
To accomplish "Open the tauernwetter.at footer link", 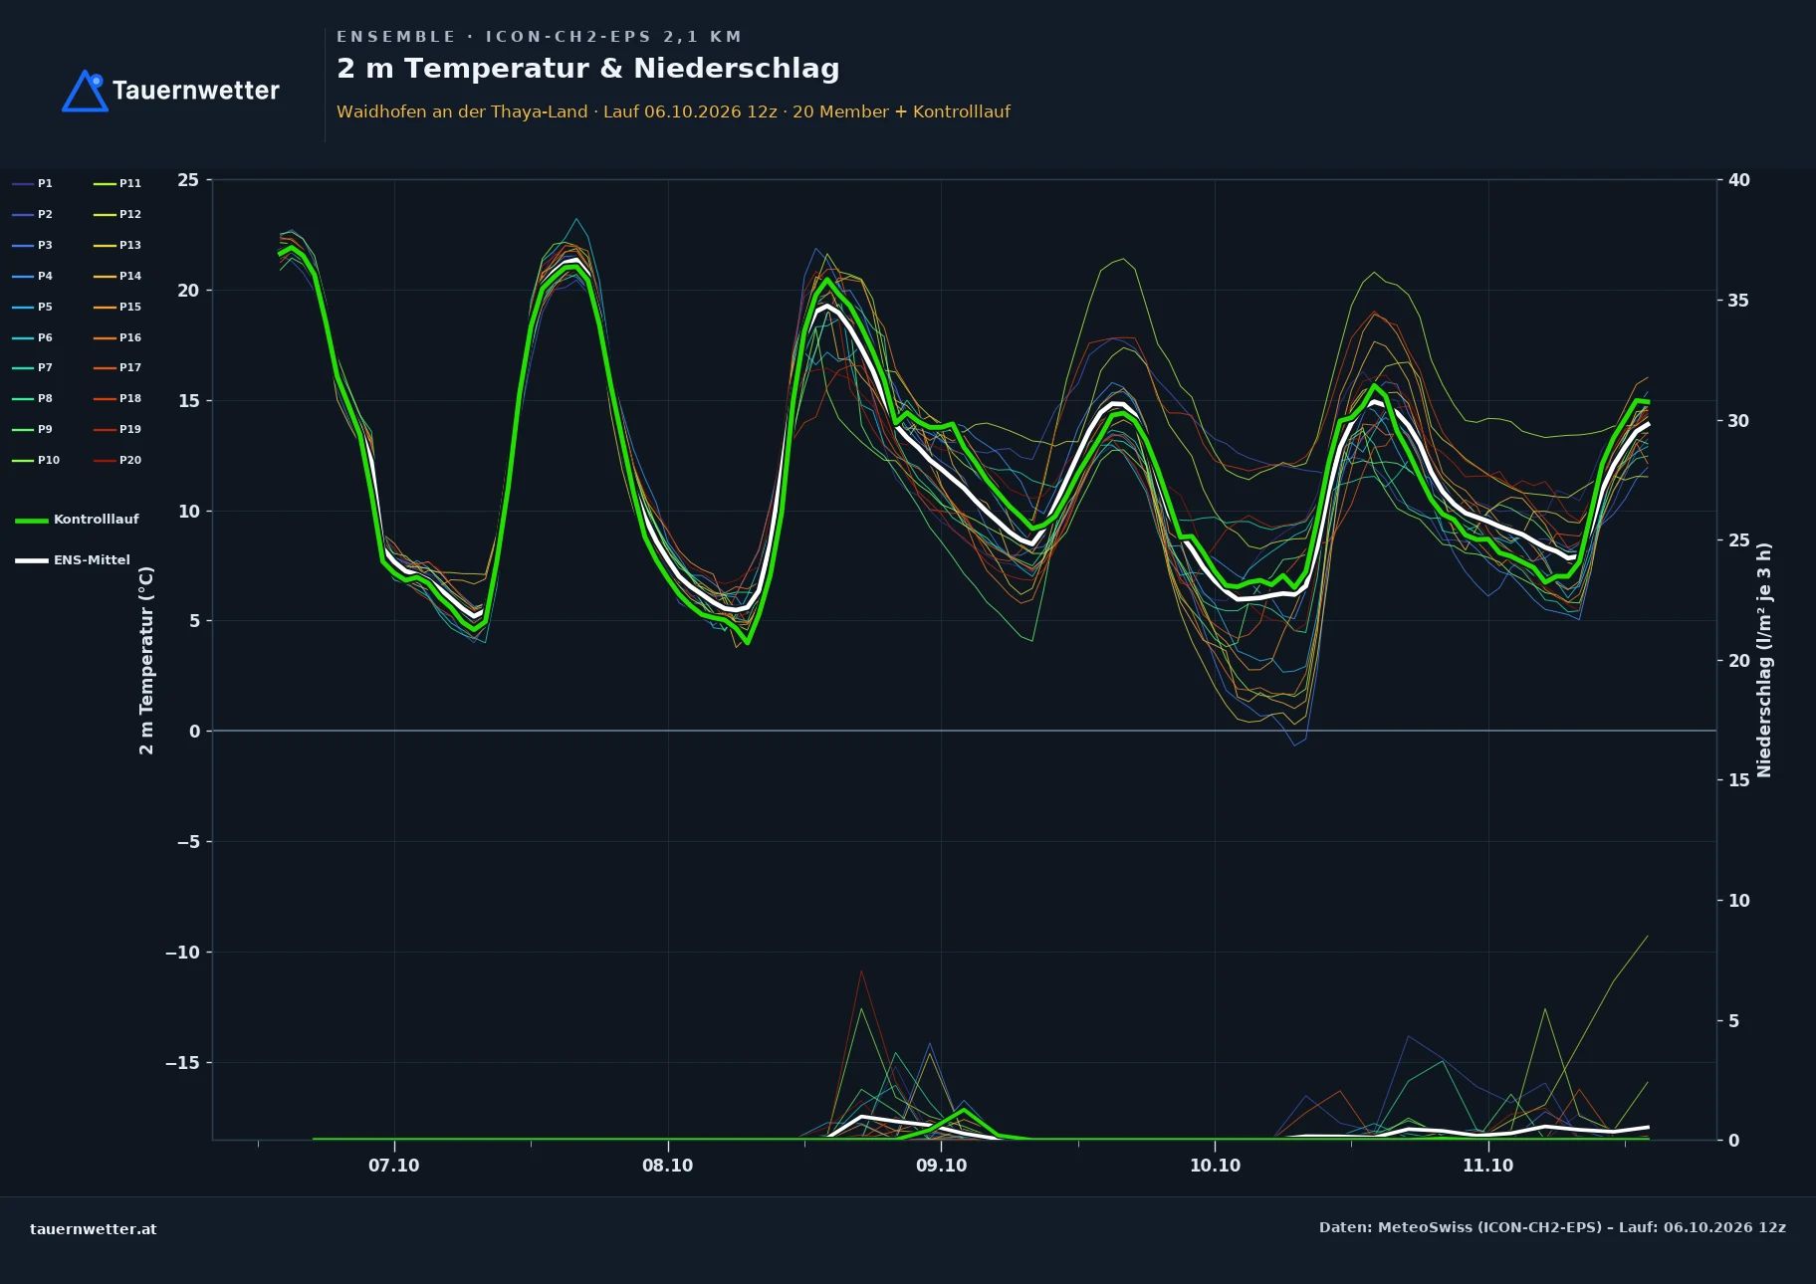I will 94,1229.
